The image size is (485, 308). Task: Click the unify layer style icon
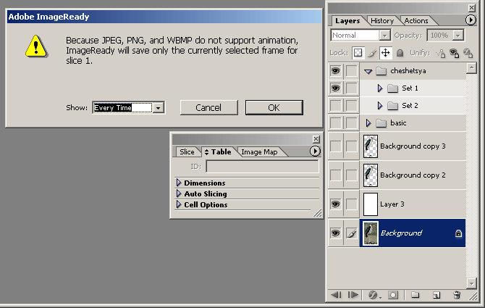tap(468, 53)
